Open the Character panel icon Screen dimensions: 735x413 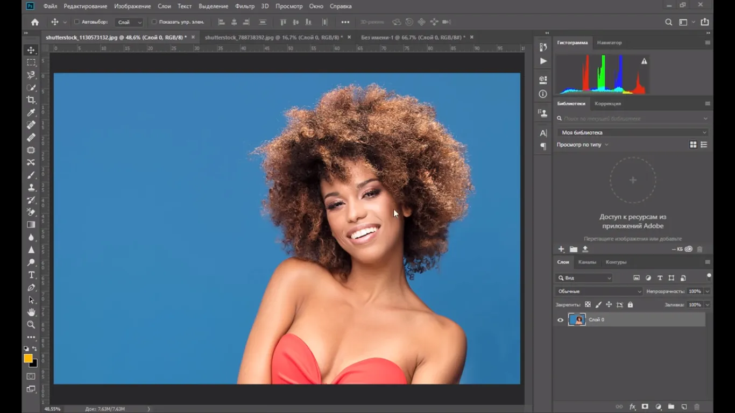click(543, 133)
